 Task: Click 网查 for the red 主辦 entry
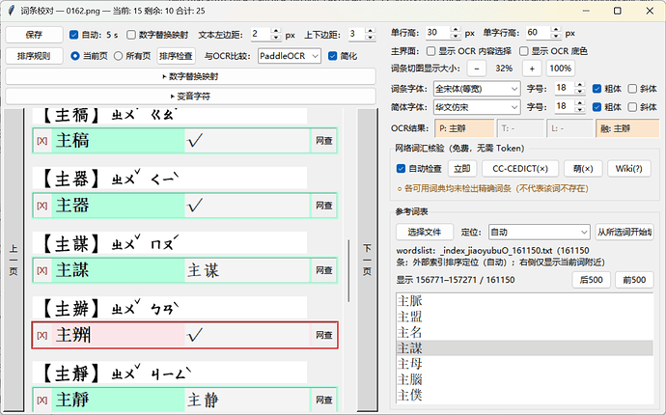[x=323, y=336]
